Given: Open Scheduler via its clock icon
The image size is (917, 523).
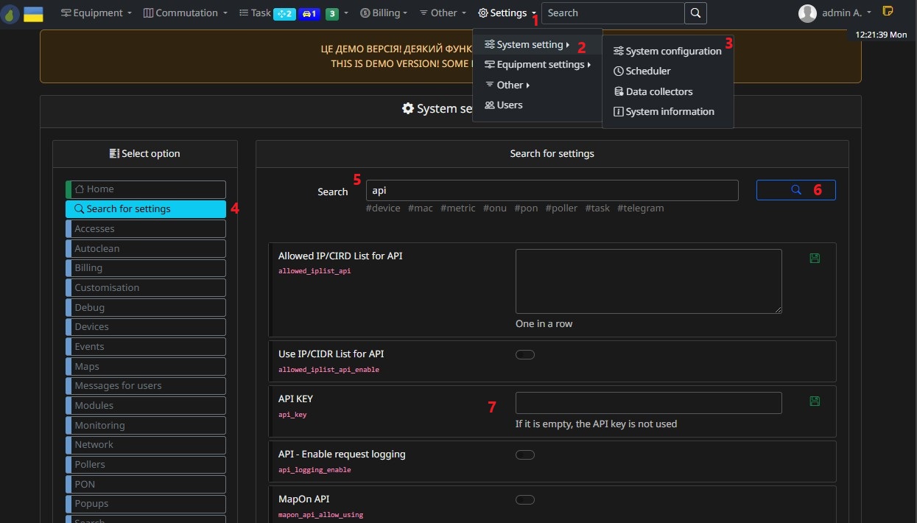Looking at the screenshot, I should pos(619,71).
